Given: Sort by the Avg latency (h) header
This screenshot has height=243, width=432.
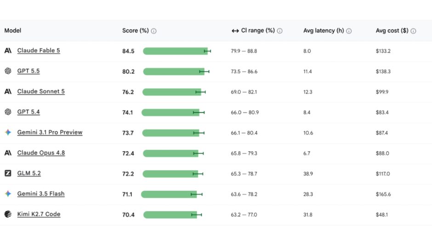Looking at the screenshot, I should [x=324, y=31].
